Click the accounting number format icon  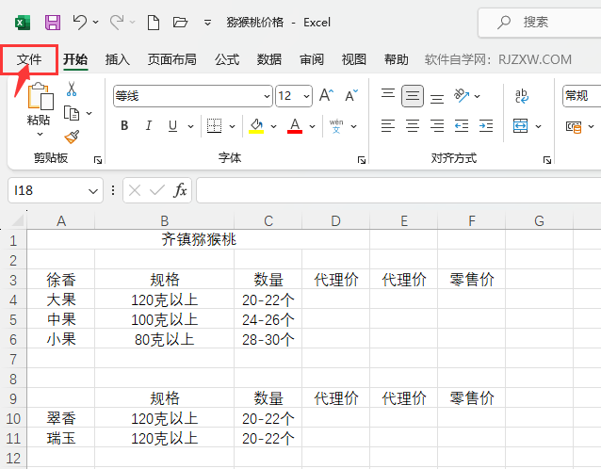[574, 126]
